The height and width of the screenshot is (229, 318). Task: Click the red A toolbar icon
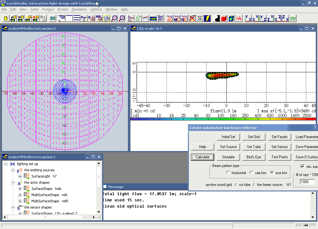[239, 18]
